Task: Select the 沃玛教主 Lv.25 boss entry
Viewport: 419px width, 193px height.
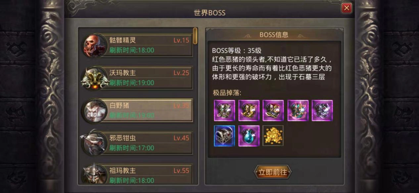Action: point(137,78)
